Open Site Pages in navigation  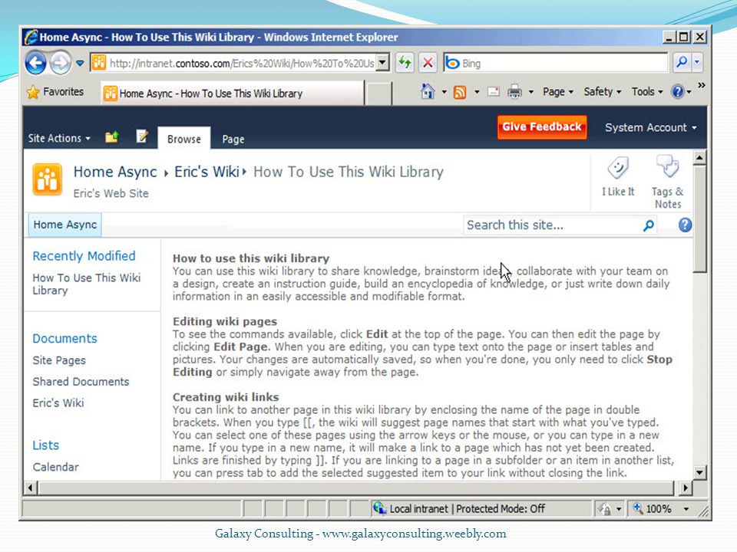tap(59, 360)
